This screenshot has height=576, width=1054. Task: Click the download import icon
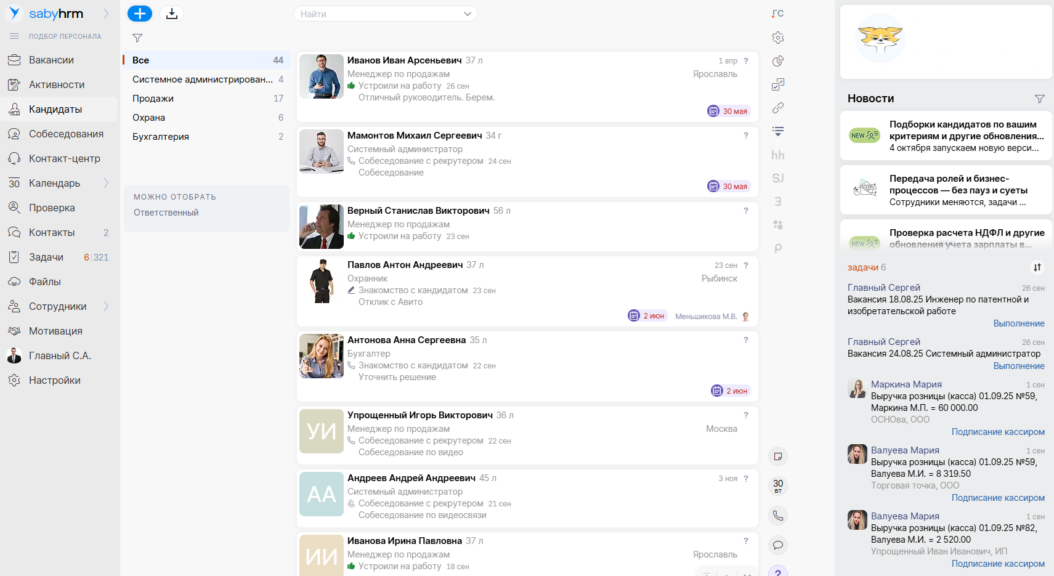[172, 14]
